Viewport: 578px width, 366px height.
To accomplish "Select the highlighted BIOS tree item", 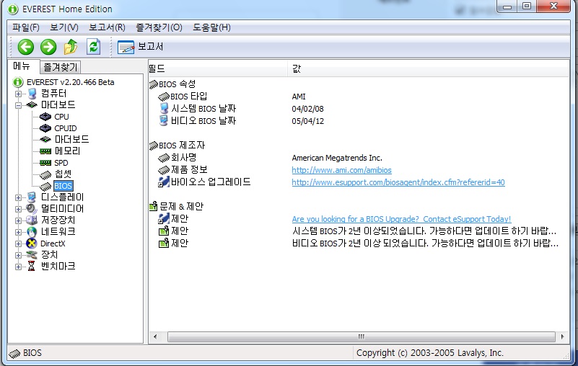I will pos(63,186).
